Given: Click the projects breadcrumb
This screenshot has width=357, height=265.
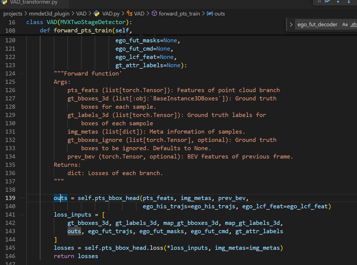Looking at the screenshot, I should point(13,14).
